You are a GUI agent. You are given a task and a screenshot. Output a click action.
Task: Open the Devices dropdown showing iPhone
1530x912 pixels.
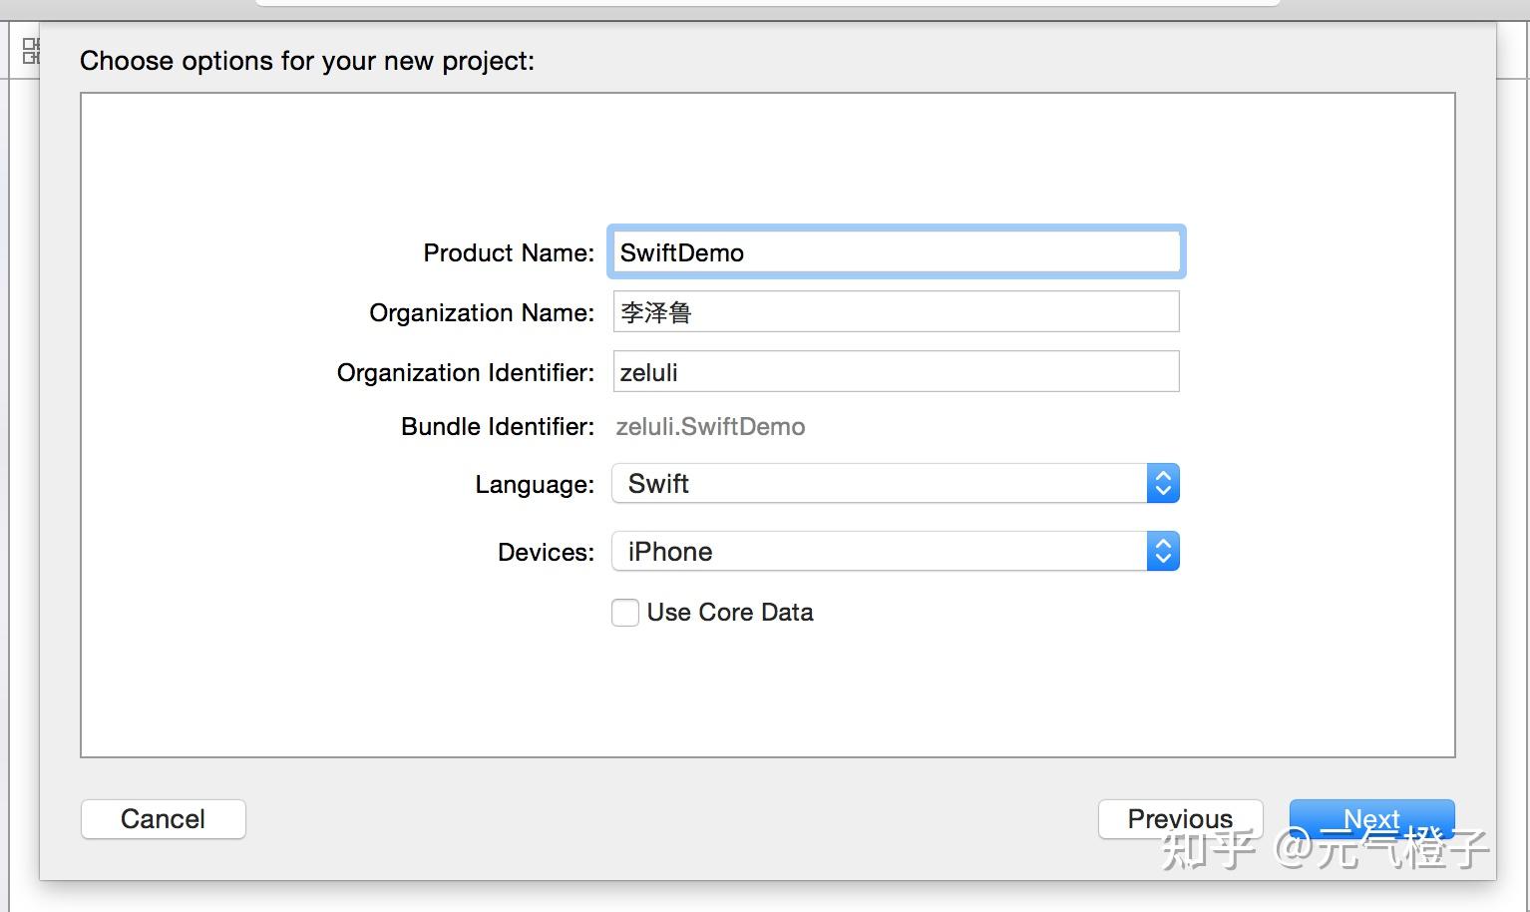click(880, 552)
